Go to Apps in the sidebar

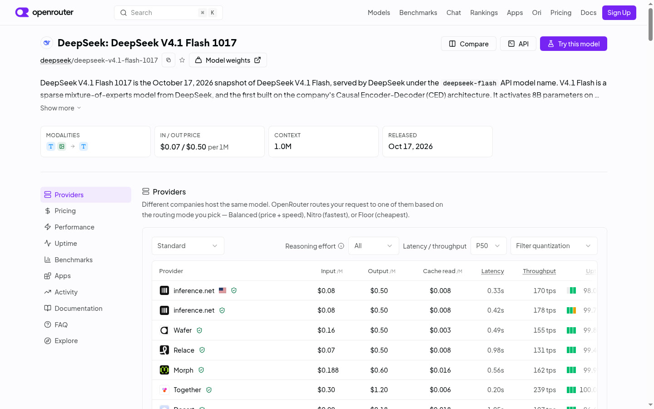[x=86, y=276]
